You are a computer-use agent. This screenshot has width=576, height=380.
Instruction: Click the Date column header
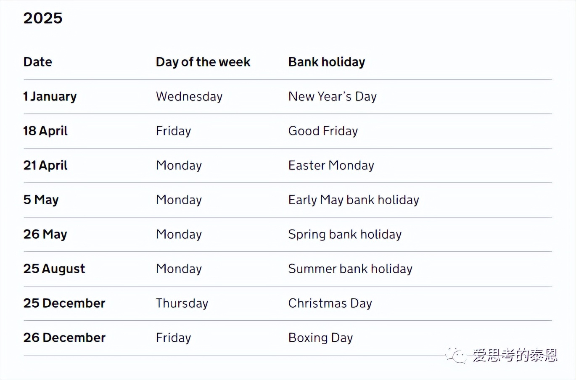point(38,62)
